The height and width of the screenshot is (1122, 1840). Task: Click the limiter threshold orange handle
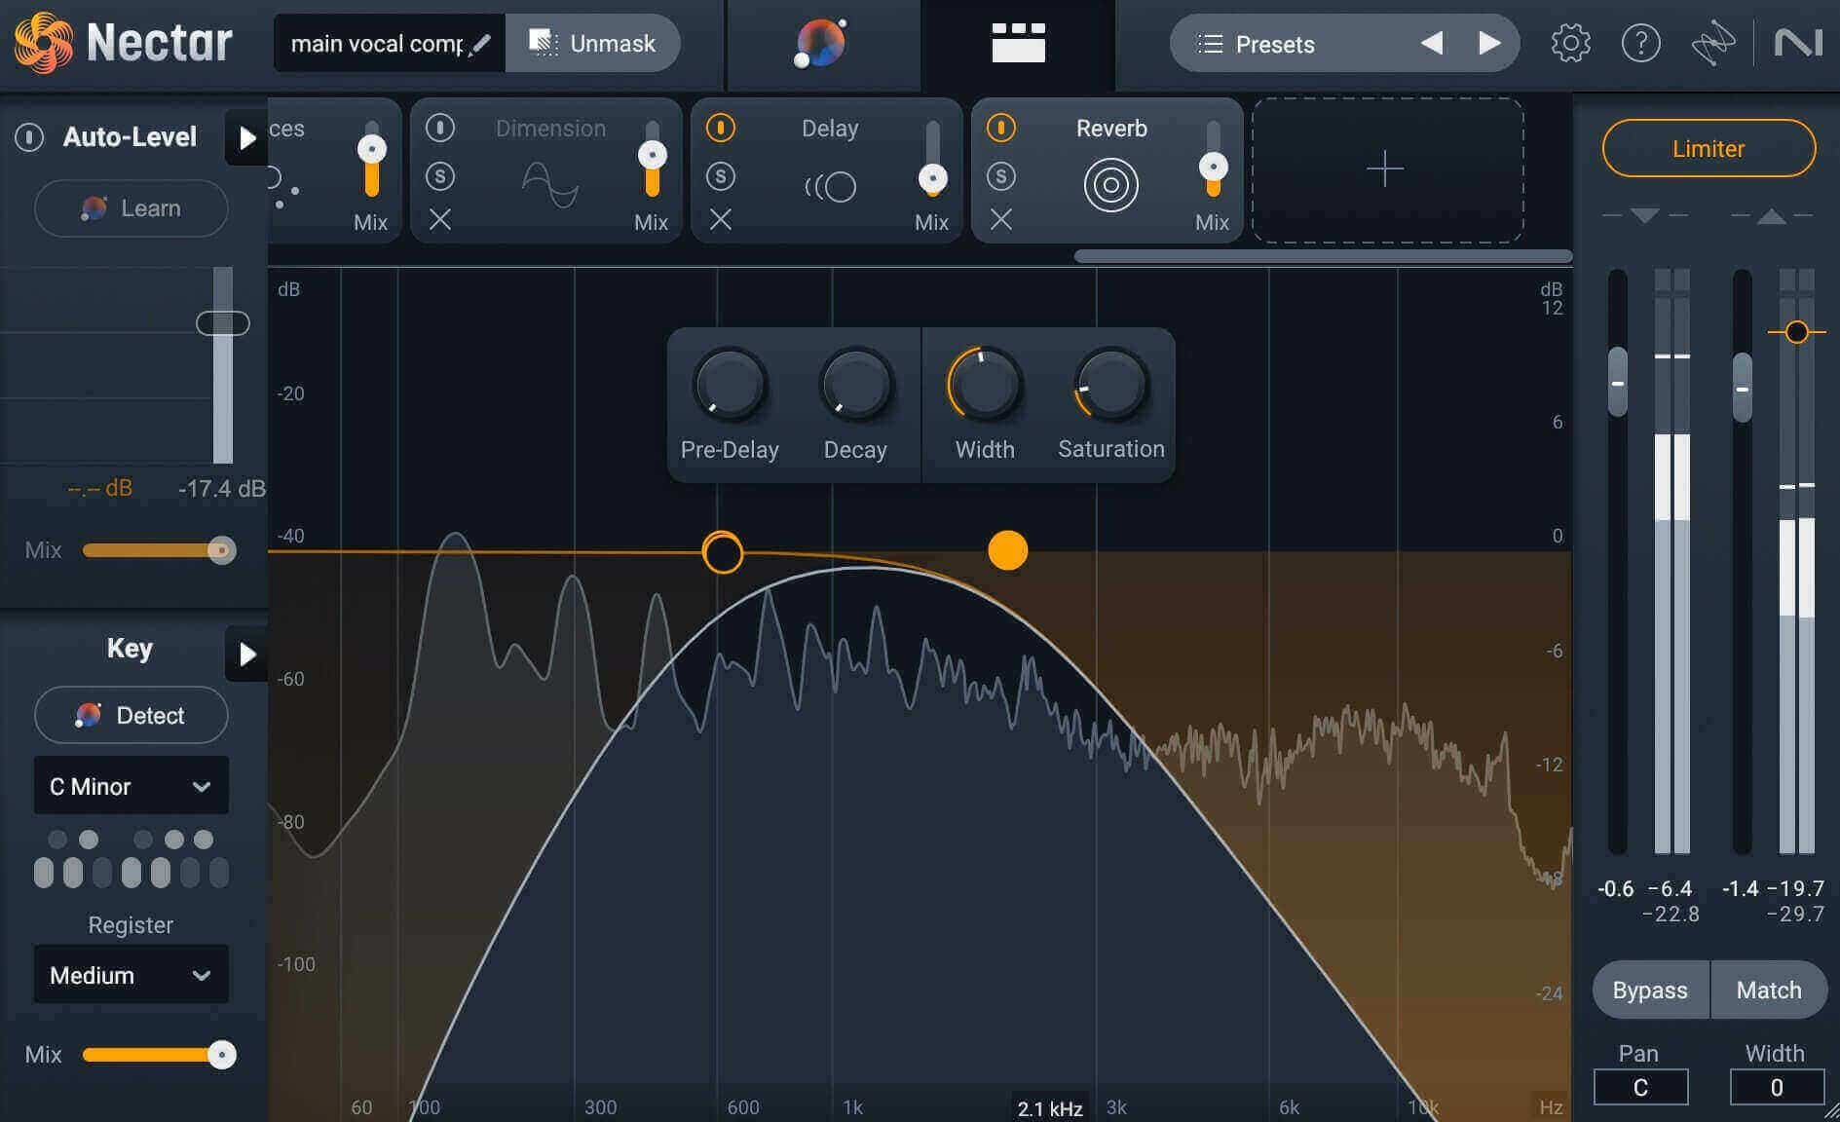click(x=1797, y=332)
